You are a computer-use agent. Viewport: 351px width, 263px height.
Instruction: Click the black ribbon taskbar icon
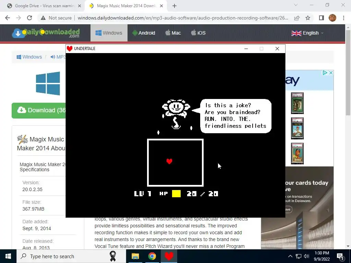pyautogui.click(x=112, y=256)
